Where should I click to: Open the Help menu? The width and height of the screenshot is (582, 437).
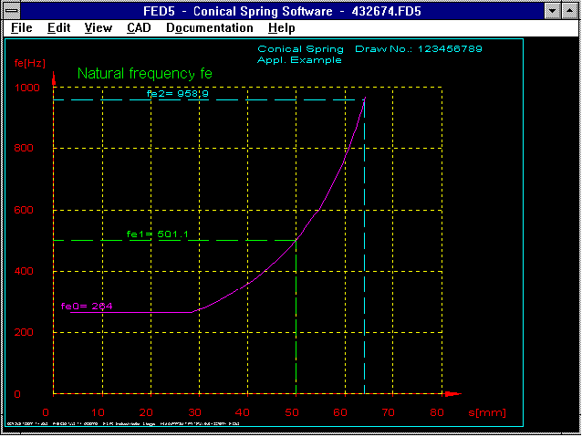(x=282, y=27)
